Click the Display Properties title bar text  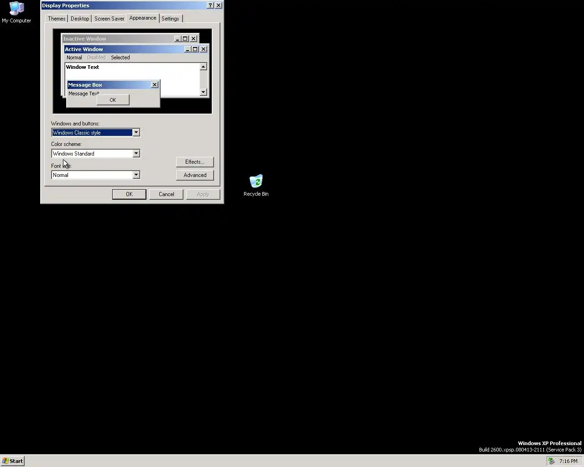pyautogui.click(x=66, y=5)
